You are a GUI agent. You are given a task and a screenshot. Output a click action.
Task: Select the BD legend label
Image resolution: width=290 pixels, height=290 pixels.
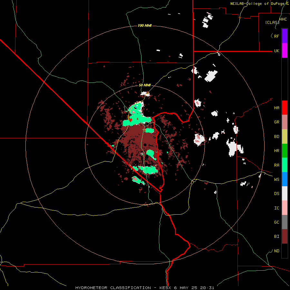tap(277, 137)
